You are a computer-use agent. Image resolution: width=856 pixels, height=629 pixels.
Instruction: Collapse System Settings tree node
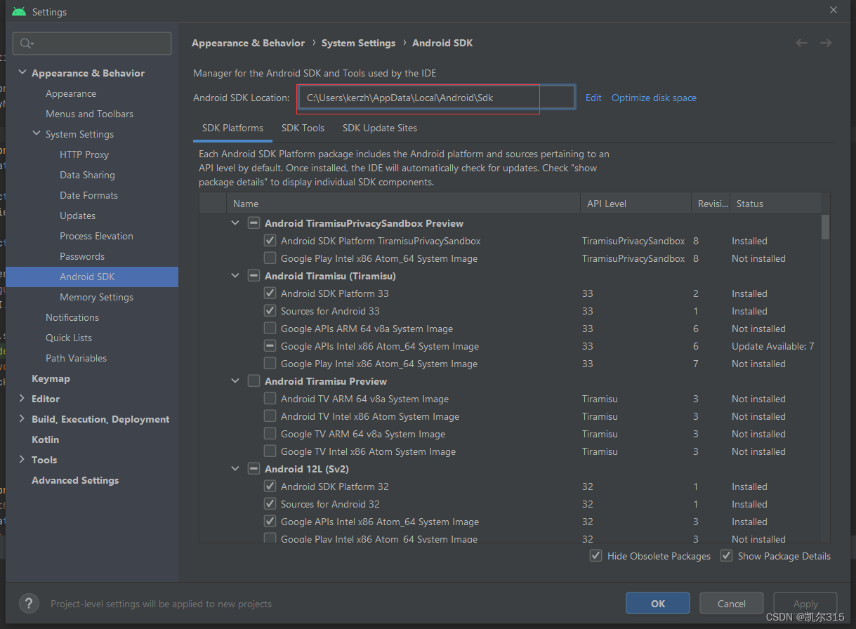click(x=37, y=134)
